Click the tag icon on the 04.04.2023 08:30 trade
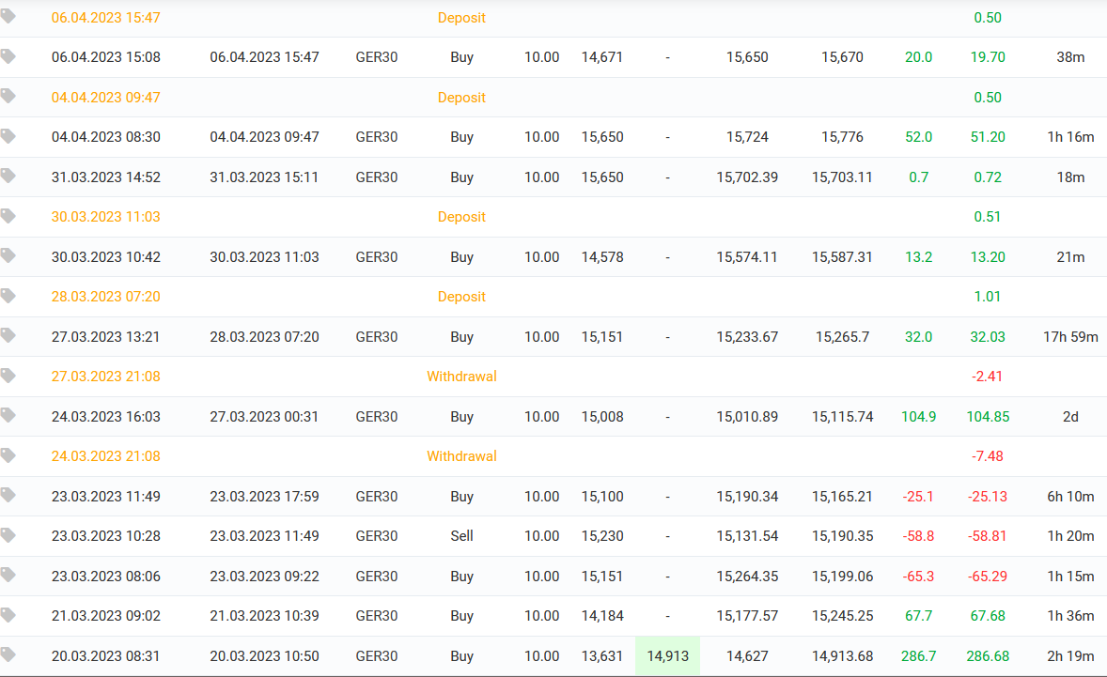This screenshot has height=677, width=1107. point(8,136)
